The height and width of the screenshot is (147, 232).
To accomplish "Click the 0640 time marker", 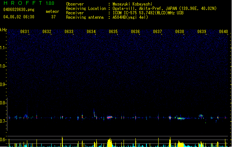I will point(224,32).
